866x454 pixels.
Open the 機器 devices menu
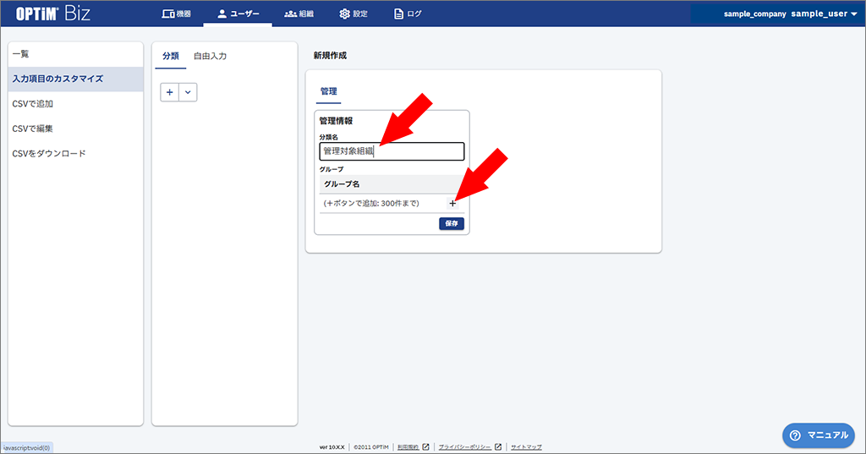tap(176, 14)
